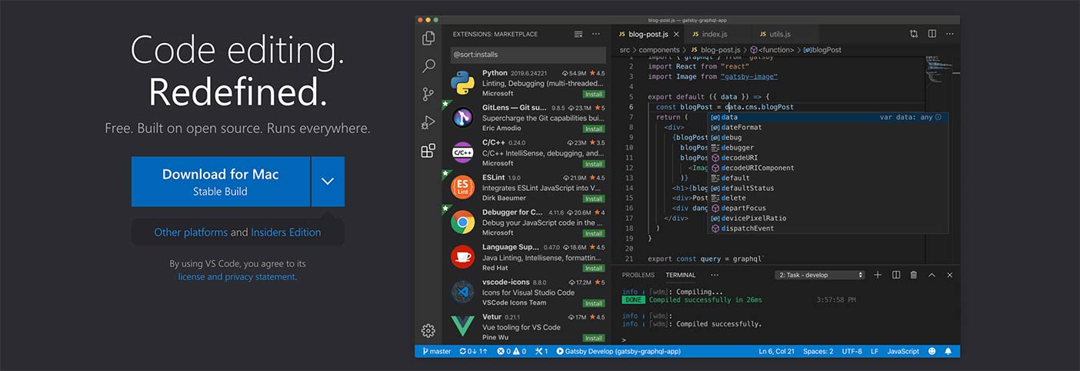Select the TERMINAL panel tab
Image resolution: width=1080 pixels, height=371 pixels.
click(681, 275)
